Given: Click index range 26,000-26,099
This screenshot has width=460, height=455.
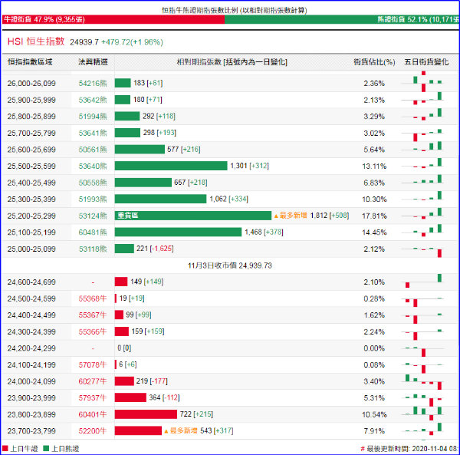Looking at the screenshot, I should (x=31, y=84).
